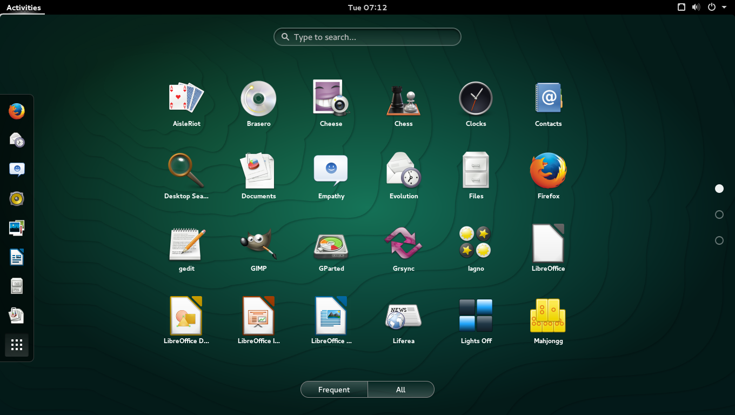Screen dimensions: 735x415
Task: Select the All applications view
Action: [x=400, y=390]
